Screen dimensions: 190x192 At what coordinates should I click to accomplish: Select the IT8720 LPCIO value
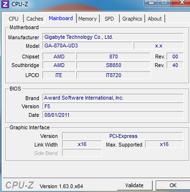click(x=114, y=75)
